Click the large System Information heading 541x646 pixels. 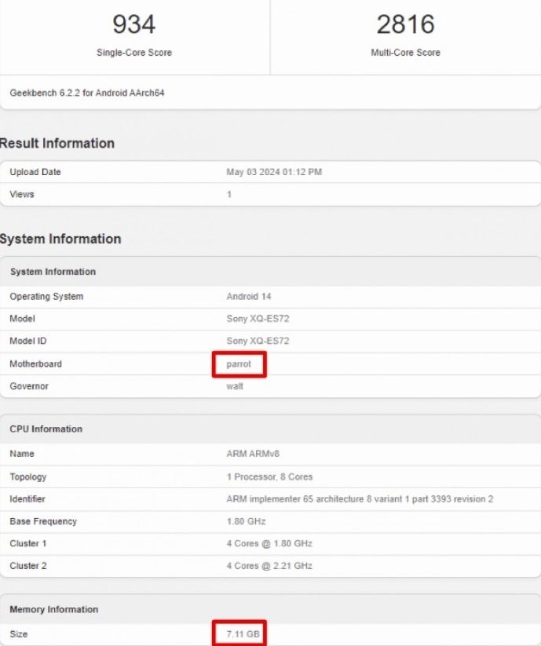(60, 239)
